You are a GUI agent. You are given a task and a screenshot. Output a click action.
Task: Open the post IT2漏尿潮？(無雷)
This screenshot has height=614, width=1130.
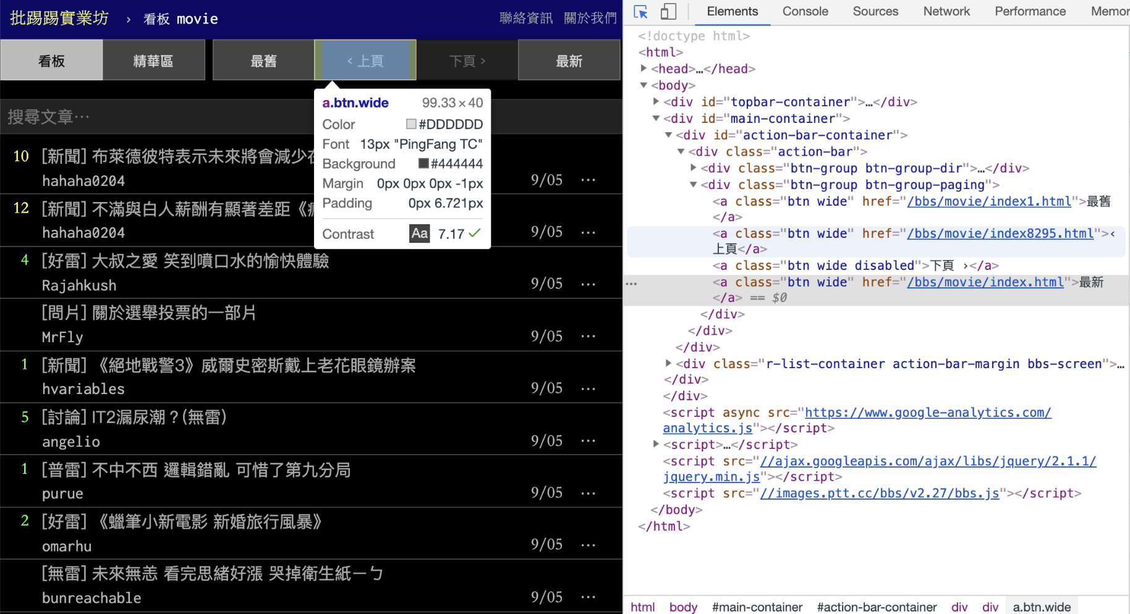[x=134, y=417]
